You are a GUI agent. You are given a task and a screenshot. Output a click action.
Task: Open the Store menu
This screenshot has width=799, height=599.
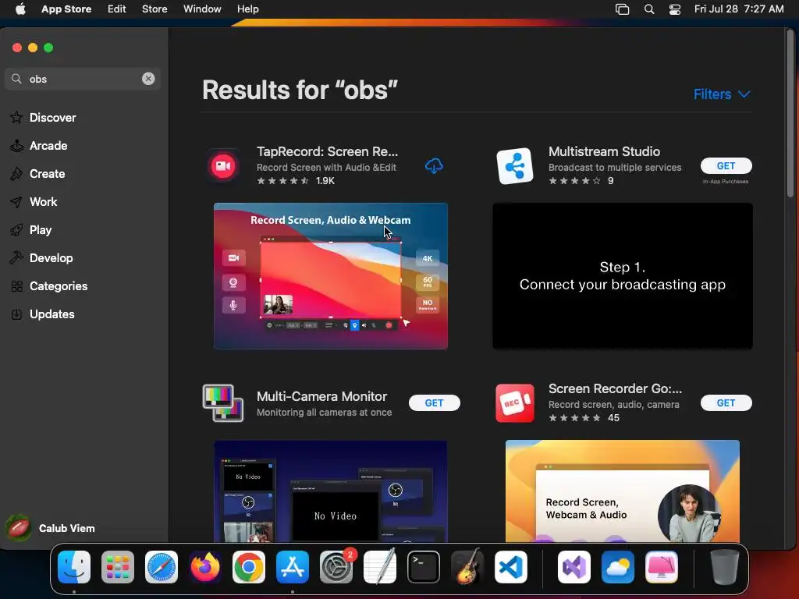coord(154,9)
